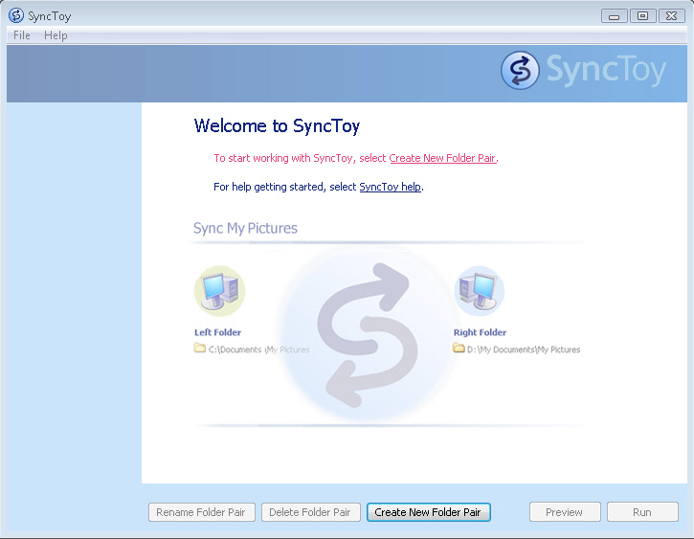Viewport: 694px width, 539px height.
Task: Click the folder icon beside C:\Documents path
Action: coord(200,348)
